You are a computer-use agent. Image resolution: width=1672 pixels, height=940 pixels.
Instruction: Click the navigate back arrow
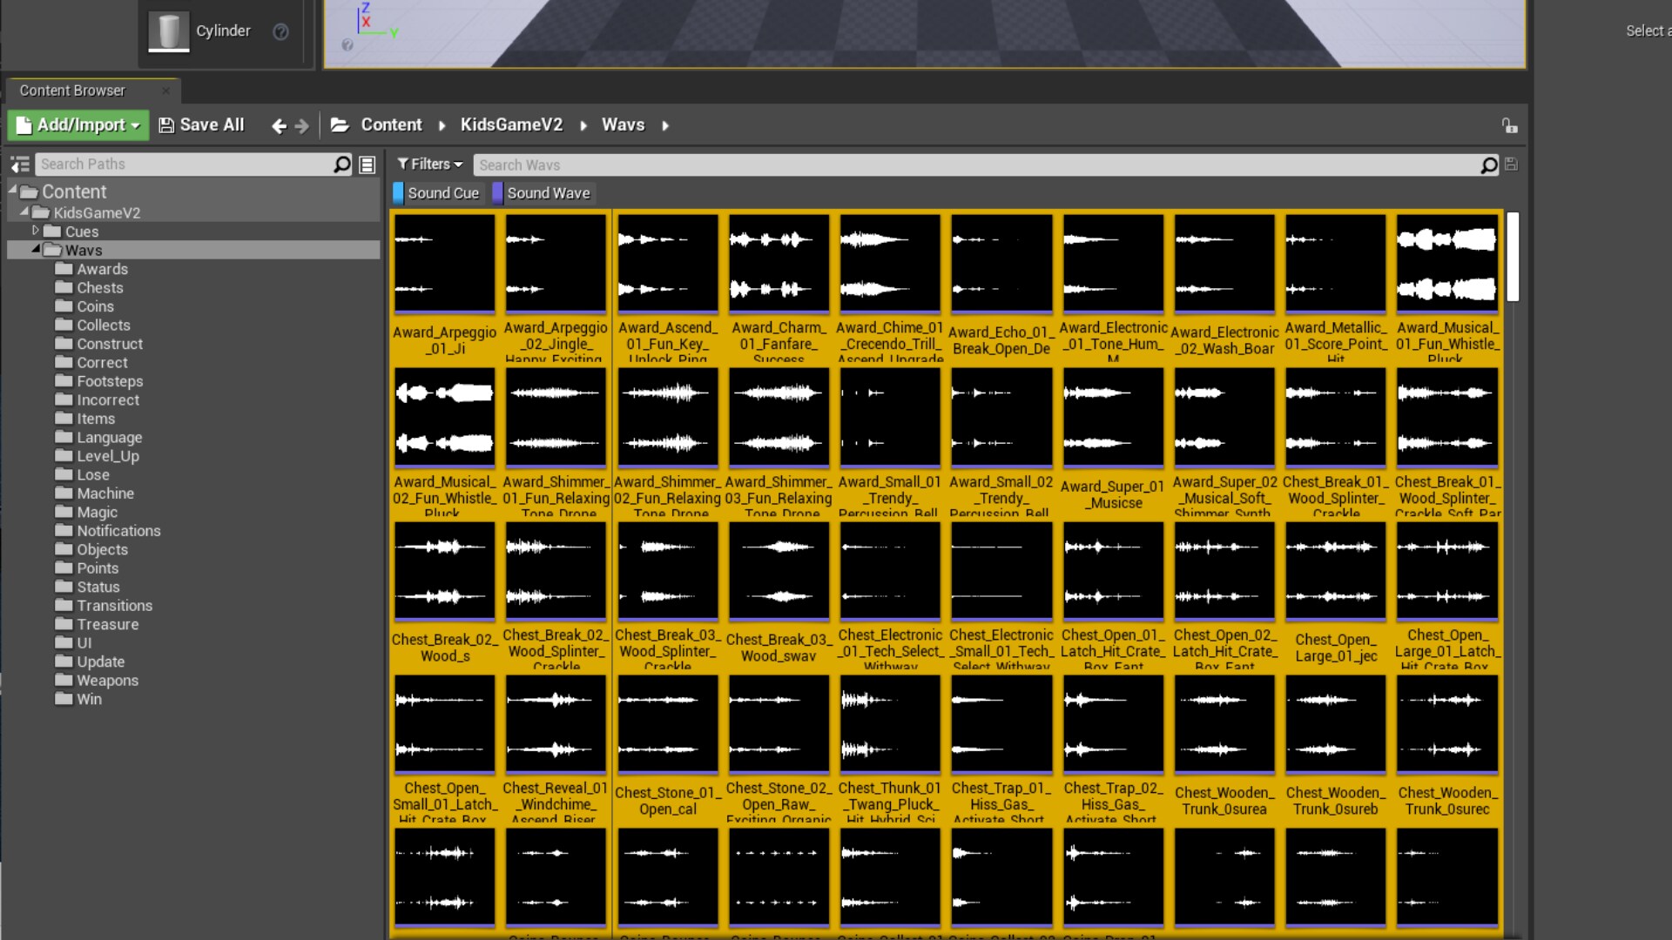click(x=279, y=126)
